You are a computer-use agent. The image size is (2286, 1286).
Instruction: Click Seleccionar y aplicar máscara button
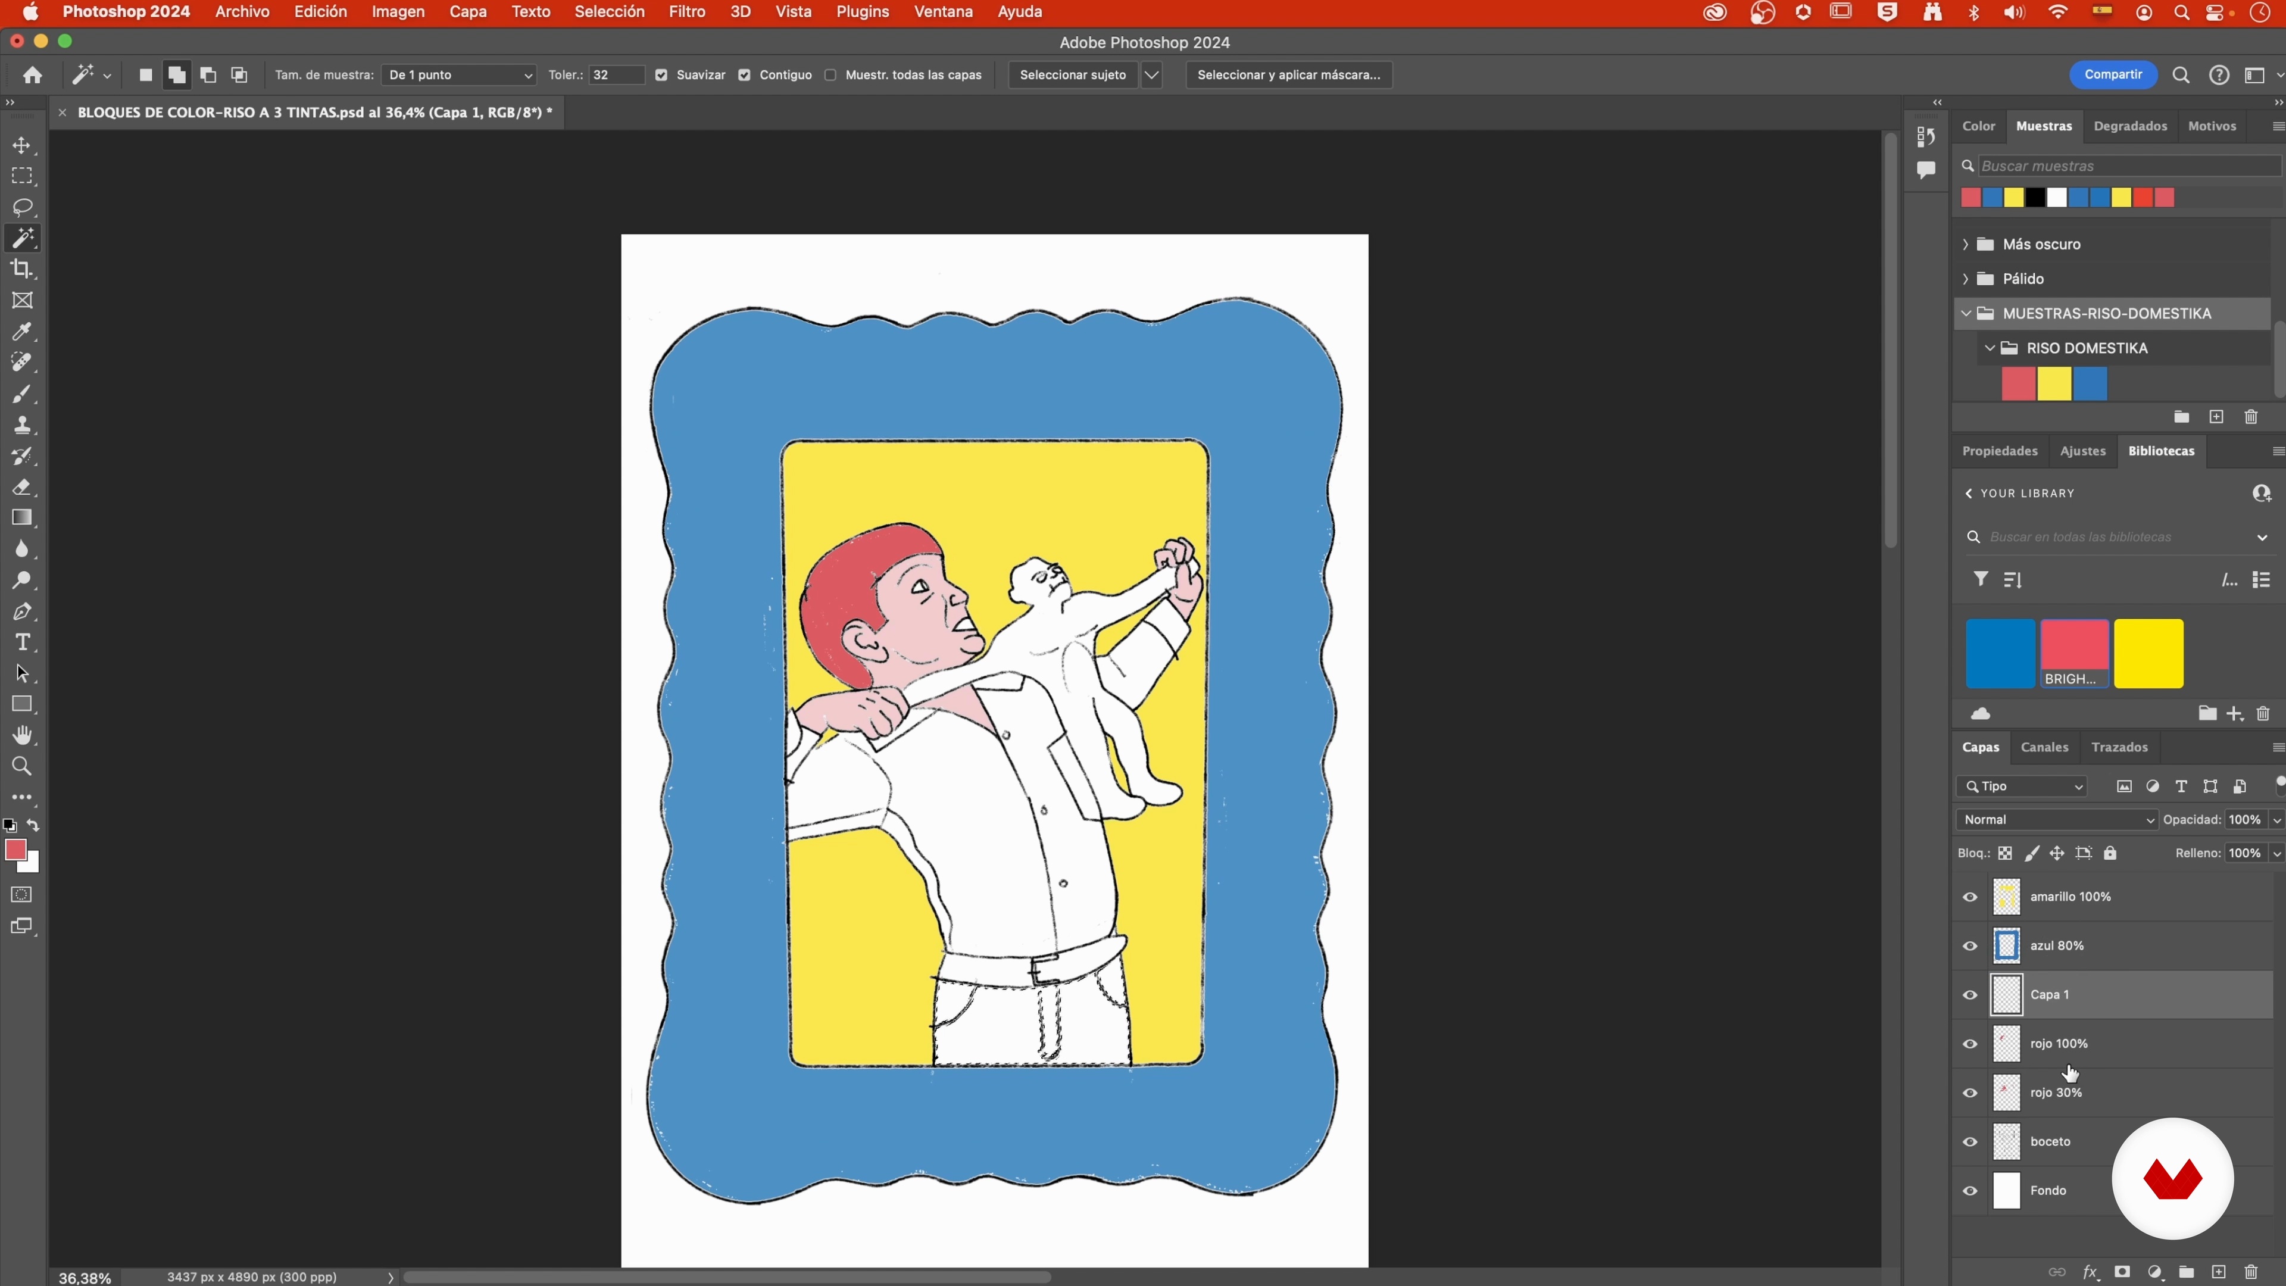pos(1288,76)
